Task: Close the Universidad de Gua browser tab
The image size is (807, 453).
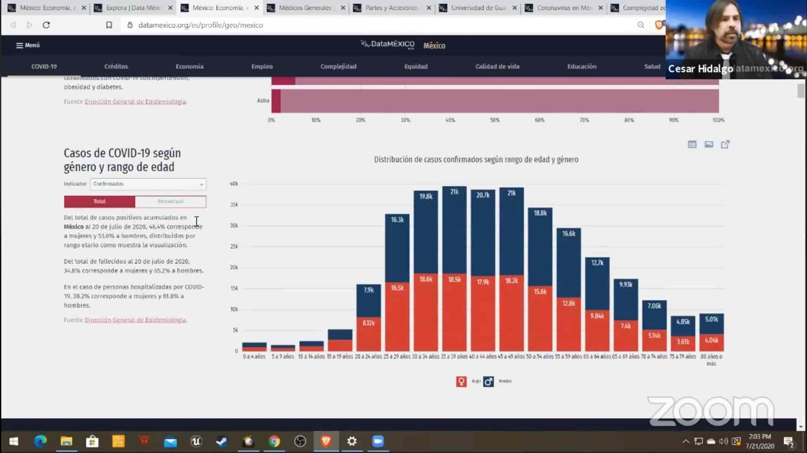Action: click(515, 8)
